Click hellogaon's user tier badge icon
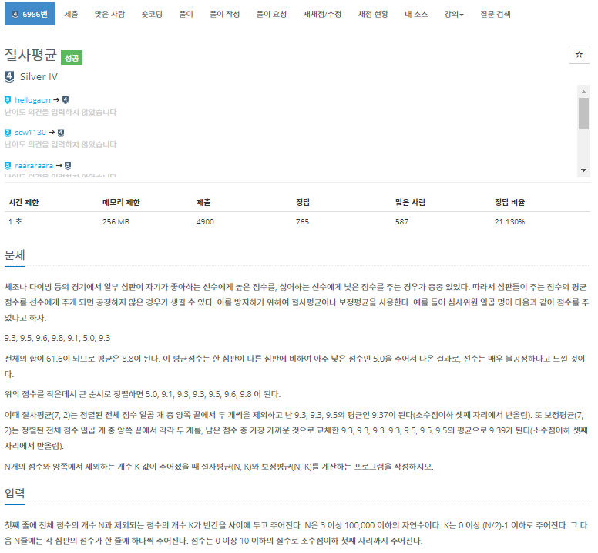 coord(8,100)
